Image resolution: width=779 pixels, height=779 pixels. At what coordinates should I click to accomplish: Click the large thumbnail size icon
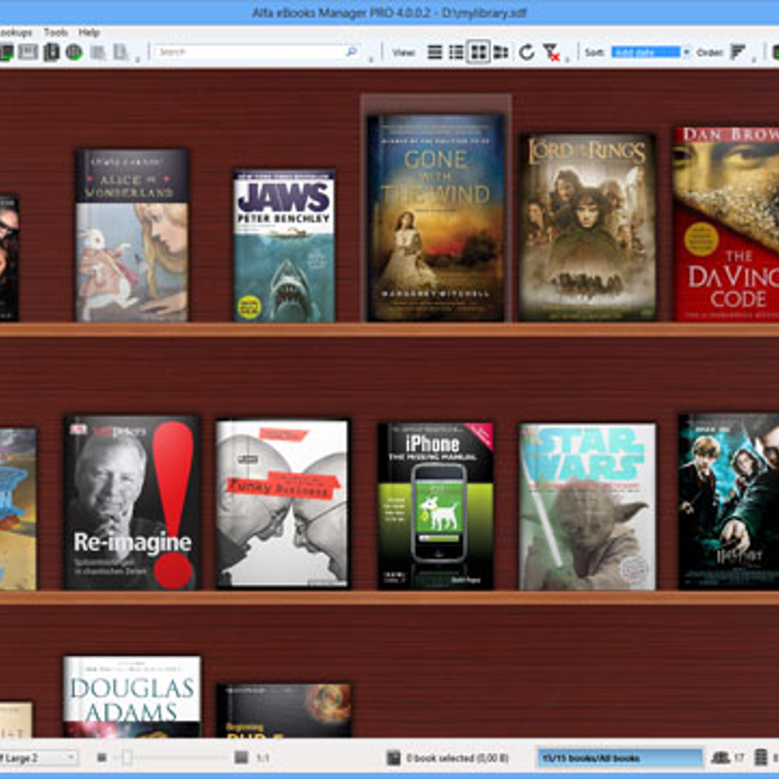(x=241, y=758)
